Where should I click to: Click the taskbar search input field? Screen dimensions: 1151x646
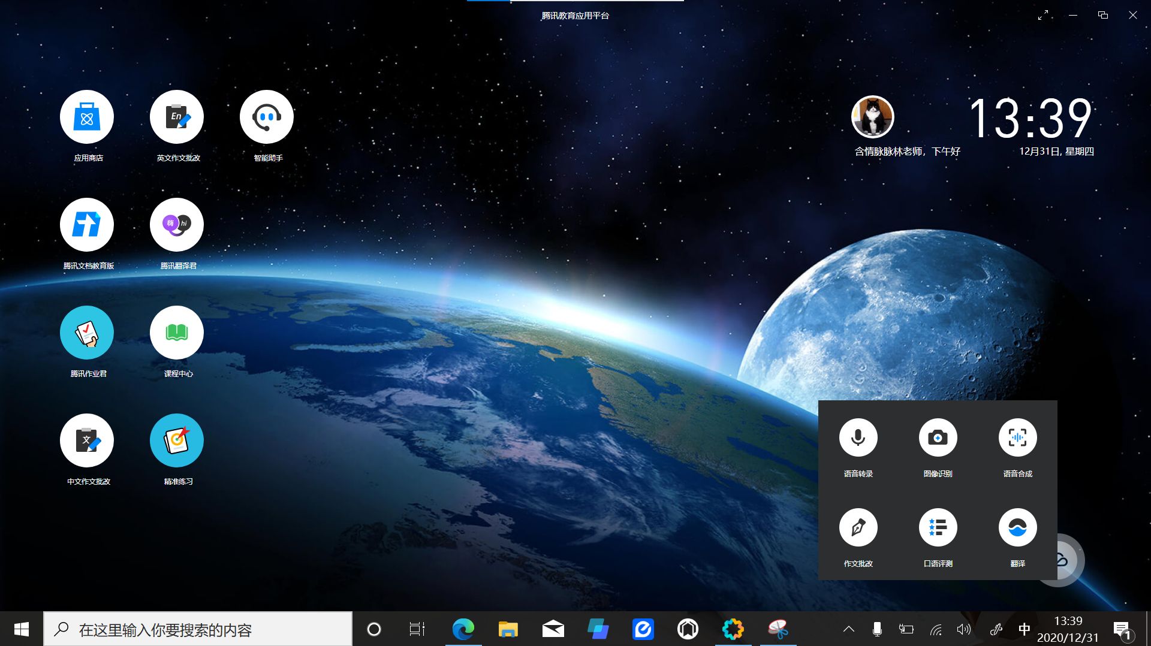[x=198, y=629]
